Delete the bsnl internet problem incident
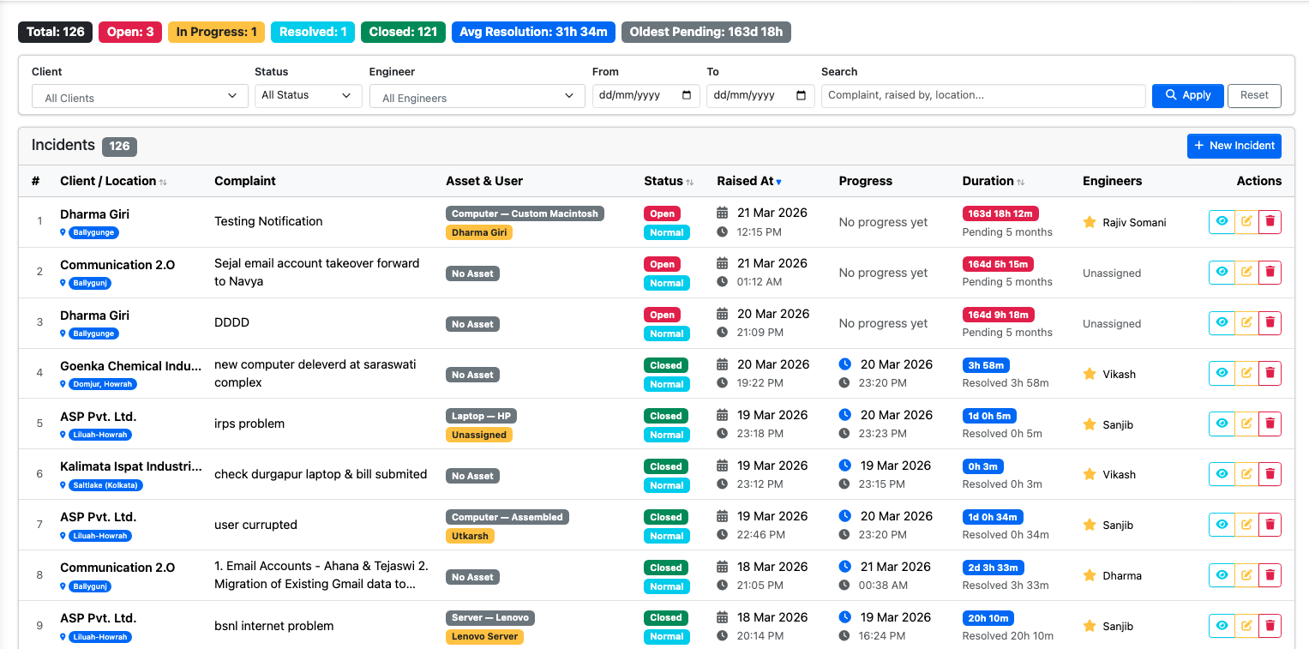The image size is (1309, 649). pos(1270,626)
